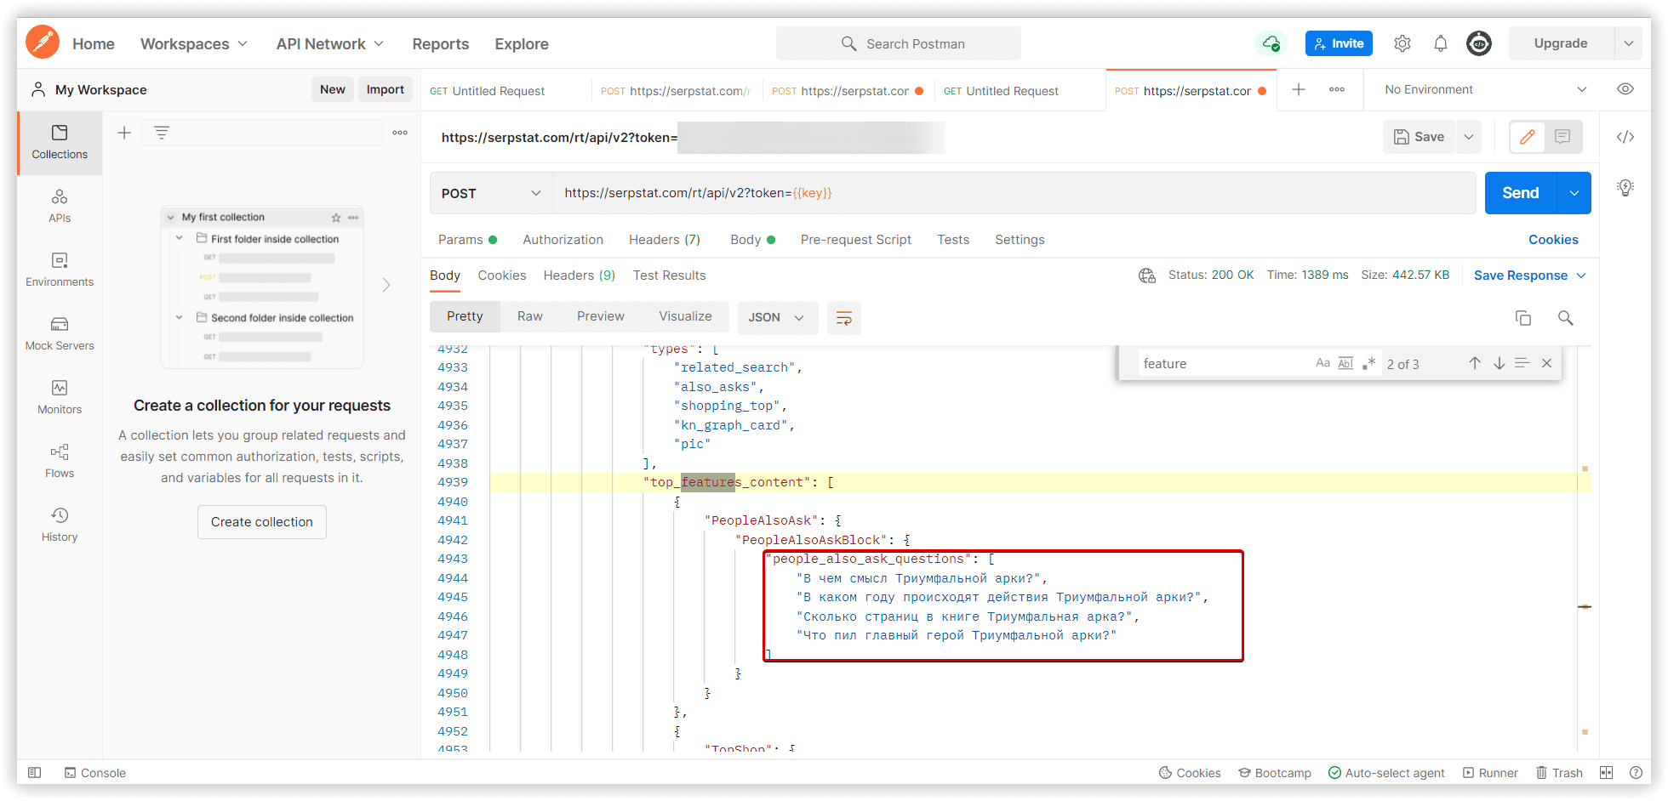Open the Save Response dropdown
The image size is (1668, 801).
pyautogui.click(x=1530, y=276)
